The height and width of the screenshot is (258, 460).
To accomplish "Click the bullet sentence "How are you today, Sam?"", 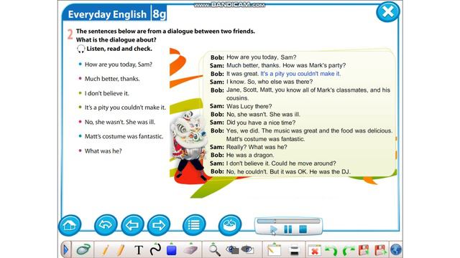I will 119,64.
